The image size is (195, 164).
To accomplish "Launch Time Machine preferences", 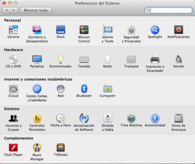I will pos(131,118).
